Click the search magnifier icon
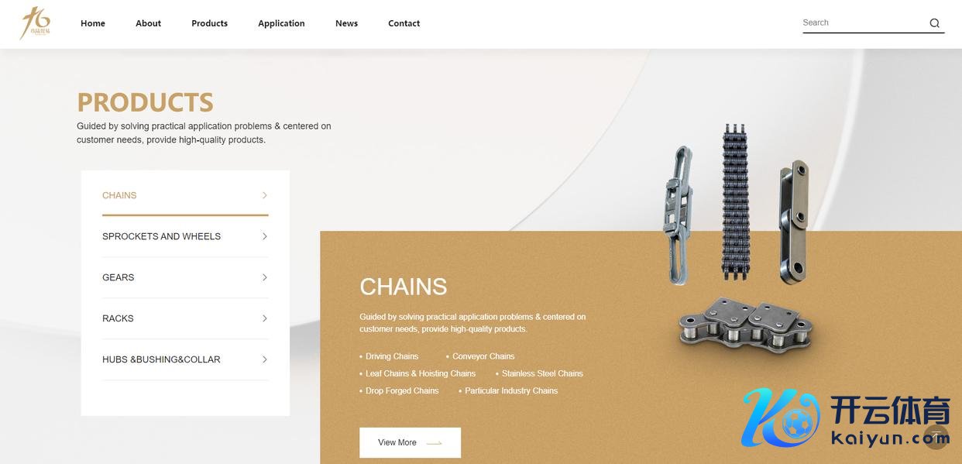Screen dimensions: 962x464 click(x=934, y=23)
